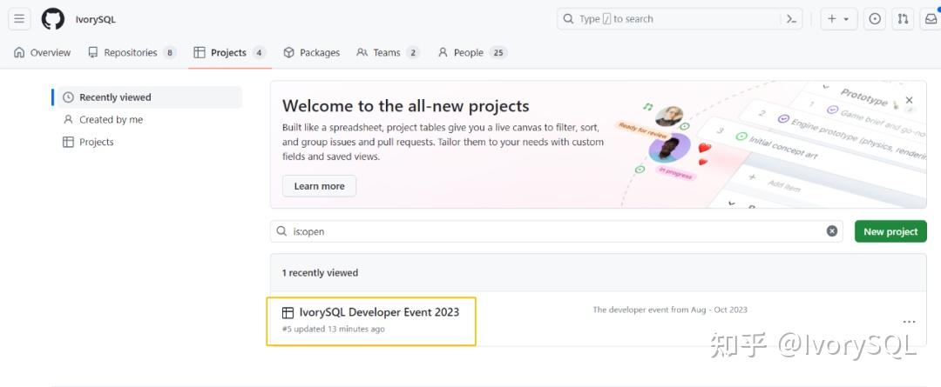The image size is (941, 387).
Task: Select Created by me in sidebar
Action: (111, 120)
